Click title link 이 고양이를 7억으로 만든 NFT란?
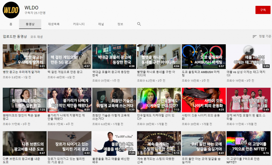Viewport: 272px width, 165px height. tap(243, 160)
